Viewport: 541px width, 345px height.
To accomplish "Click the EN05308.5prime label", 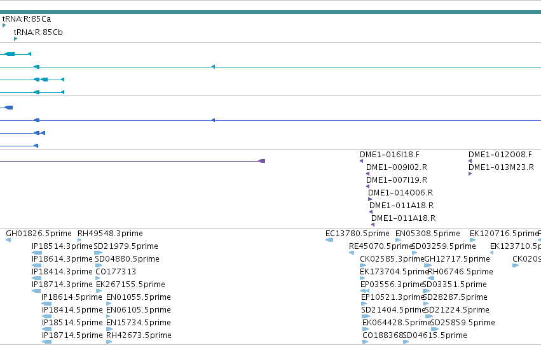I will click(427, 234).
